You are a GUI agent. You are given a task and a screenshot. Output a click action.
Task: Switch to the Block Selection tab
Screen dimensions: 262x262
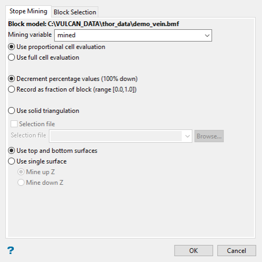point(75,12)
